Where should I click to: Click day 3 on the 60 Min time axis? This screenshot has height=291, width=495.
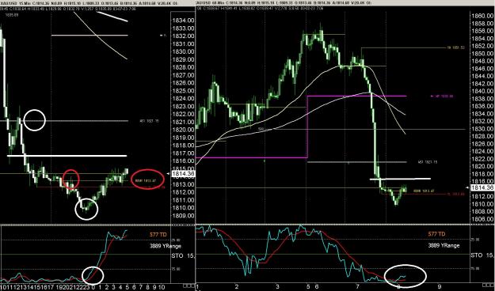pyautogui.click(x=277, y=287)
